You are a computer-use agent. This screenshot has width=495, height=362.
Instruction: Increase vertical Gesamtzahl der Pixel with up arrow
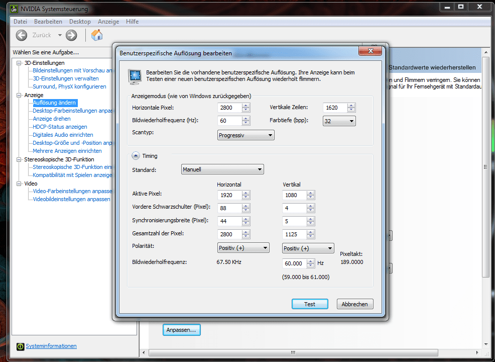[311, 232]
